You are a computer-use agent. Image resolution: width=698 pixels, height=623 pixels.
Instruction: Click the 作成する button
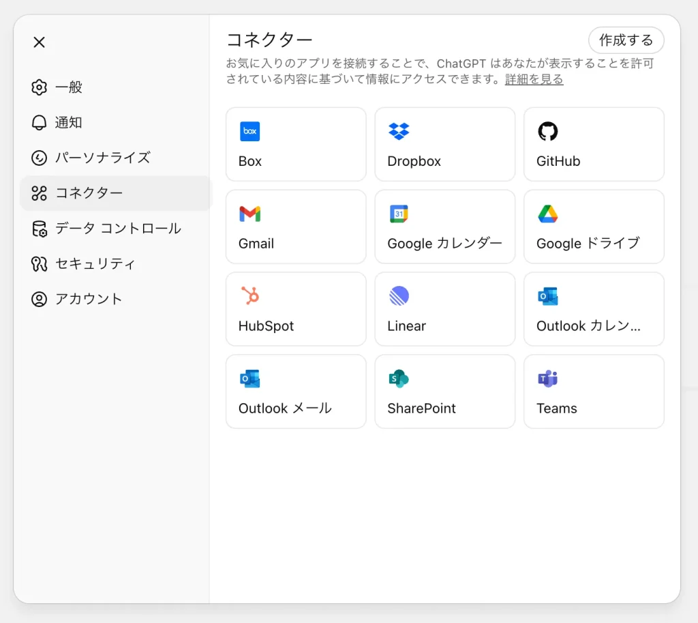click(626, 40)
